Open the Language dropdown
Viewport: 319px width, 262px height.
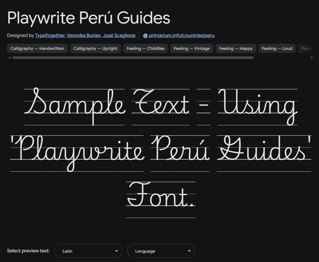pos(161,251)
